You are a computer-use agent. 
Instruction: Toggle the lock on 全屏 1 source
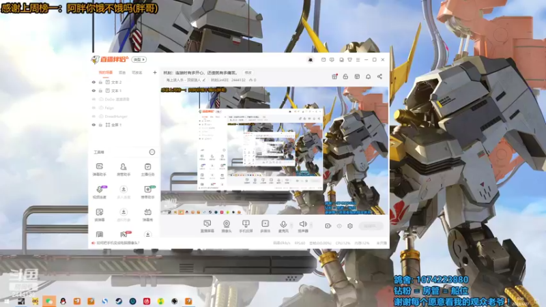point(100,125)
